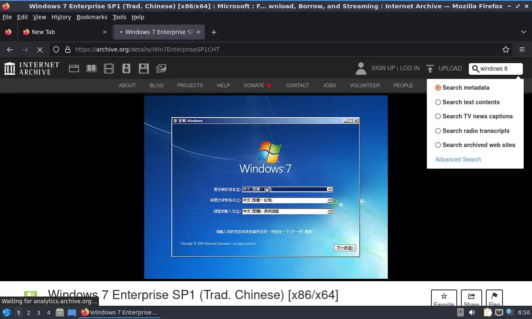Go back to previous page

pos(10,49)
